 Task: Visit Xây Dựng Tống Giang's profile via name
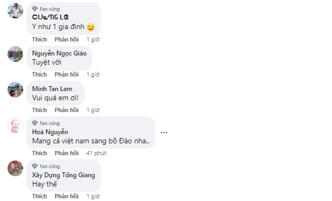click(64, 175)
